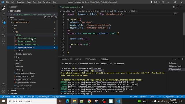Open editor more actions ellipsis
The image size is (185, 104).
point(182,7)
